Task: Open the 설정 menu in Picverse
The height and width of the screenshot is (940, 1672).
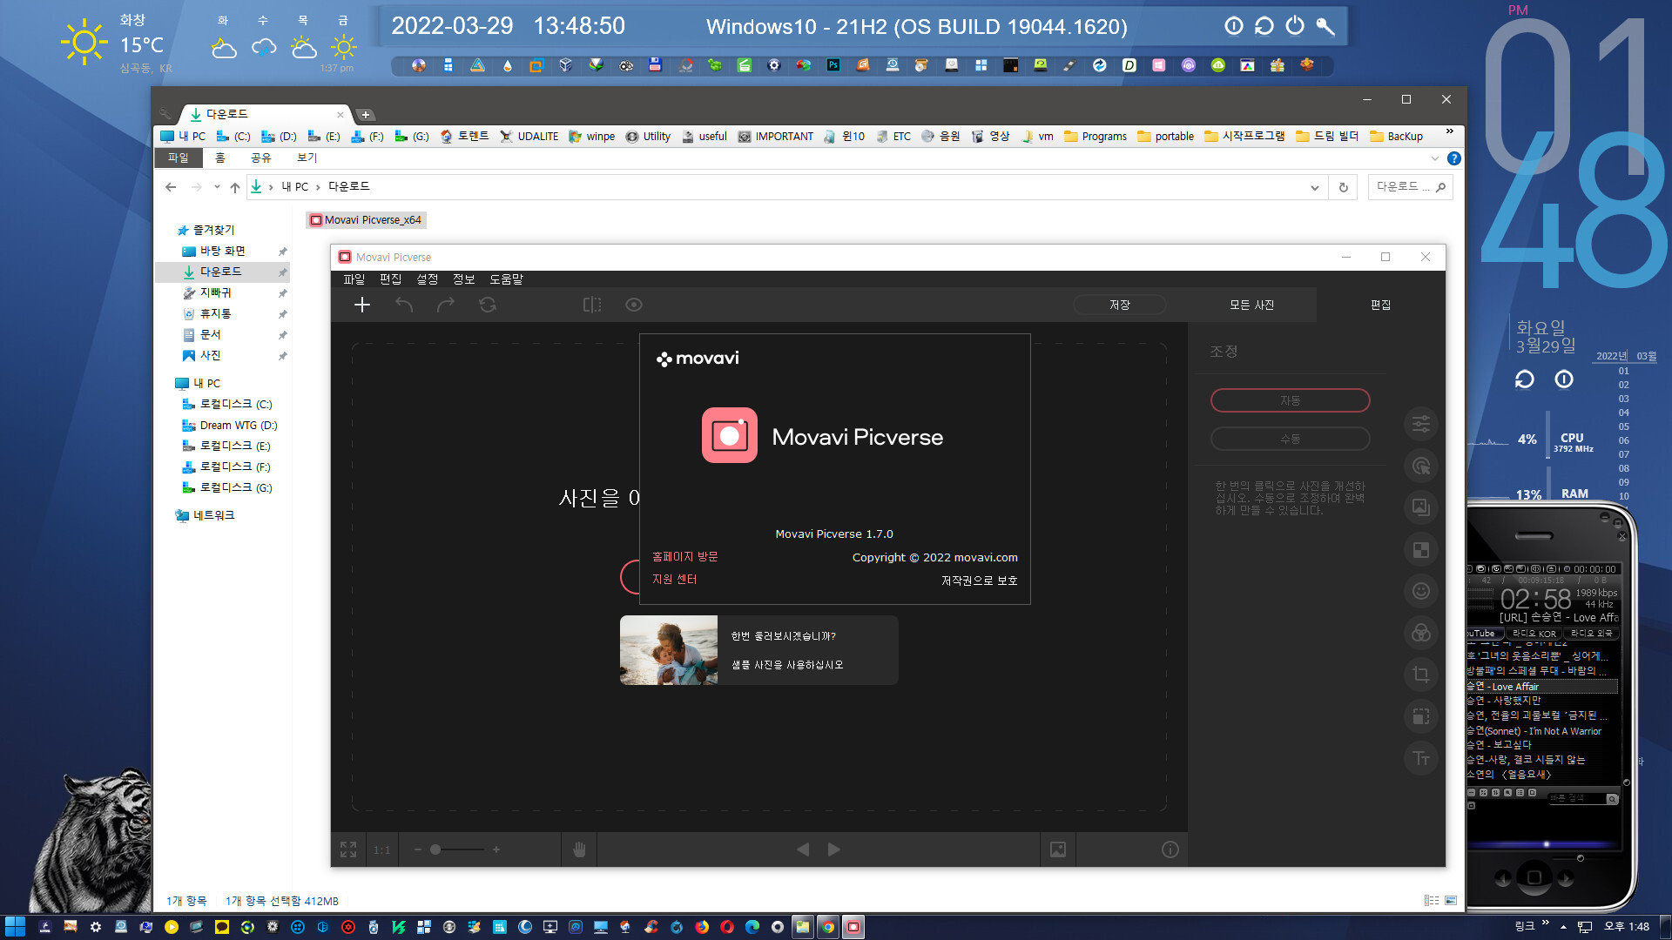Action: (x=428, y=279)
